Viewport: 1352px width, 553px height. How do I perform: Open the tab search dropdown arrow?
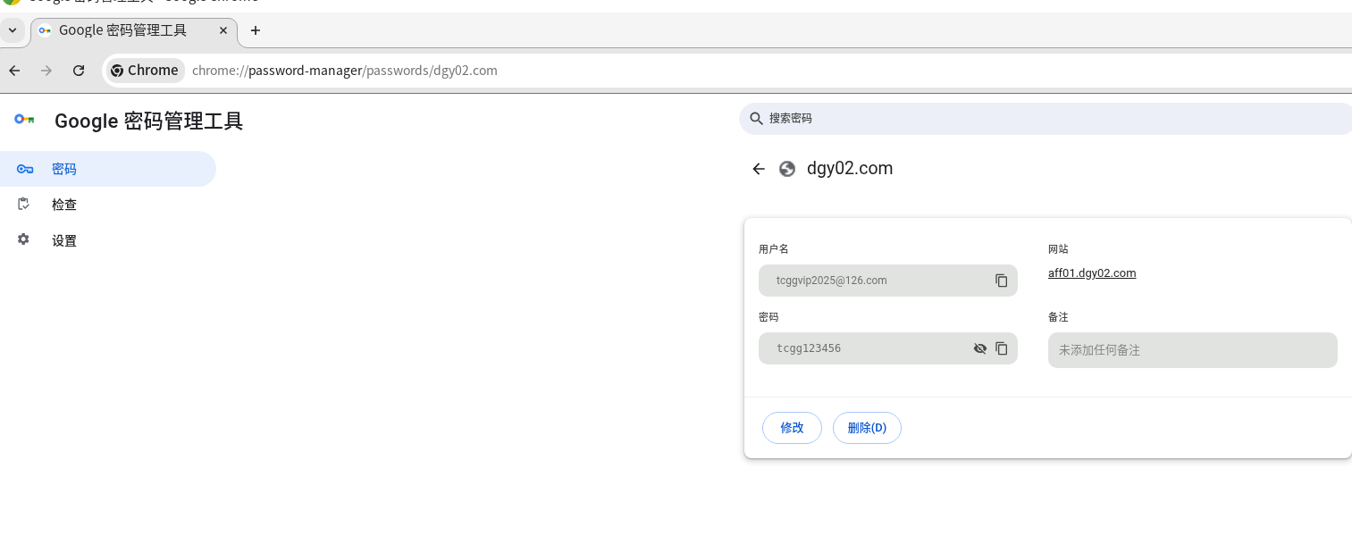pyautogui.click(x=13, y=29)
